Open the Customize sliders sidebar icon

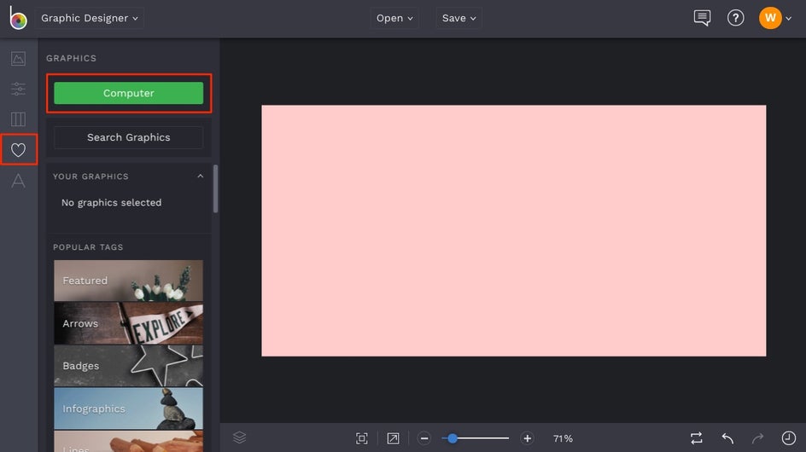[18, 89]
